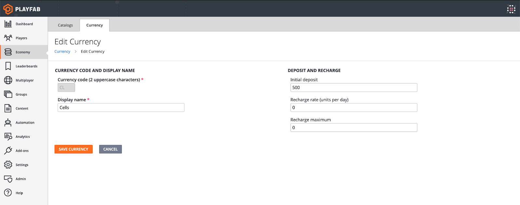Open Settings sidebar label

tap(22, 165)
